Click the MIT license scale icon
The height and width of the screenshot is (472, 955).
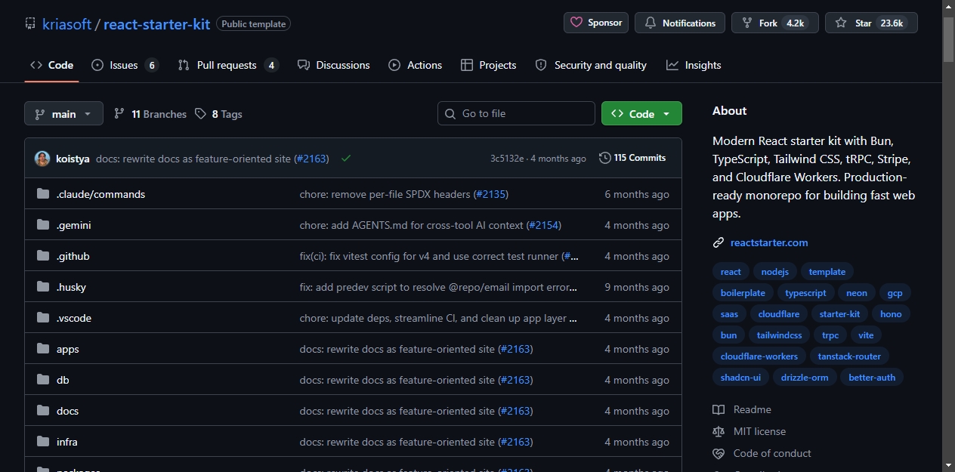719,431
